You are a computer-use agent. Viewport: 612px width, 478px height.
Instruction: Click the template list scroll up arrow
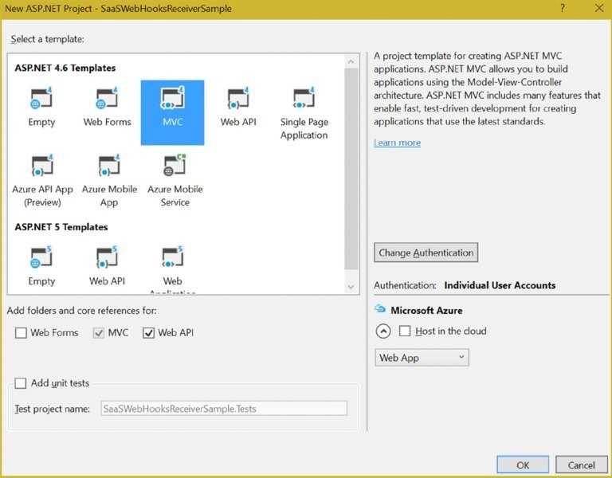click(351, 62)
